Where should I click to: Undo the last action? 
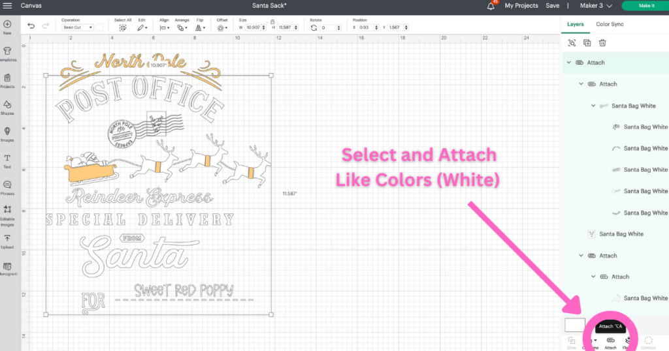(x=31, y=26)
